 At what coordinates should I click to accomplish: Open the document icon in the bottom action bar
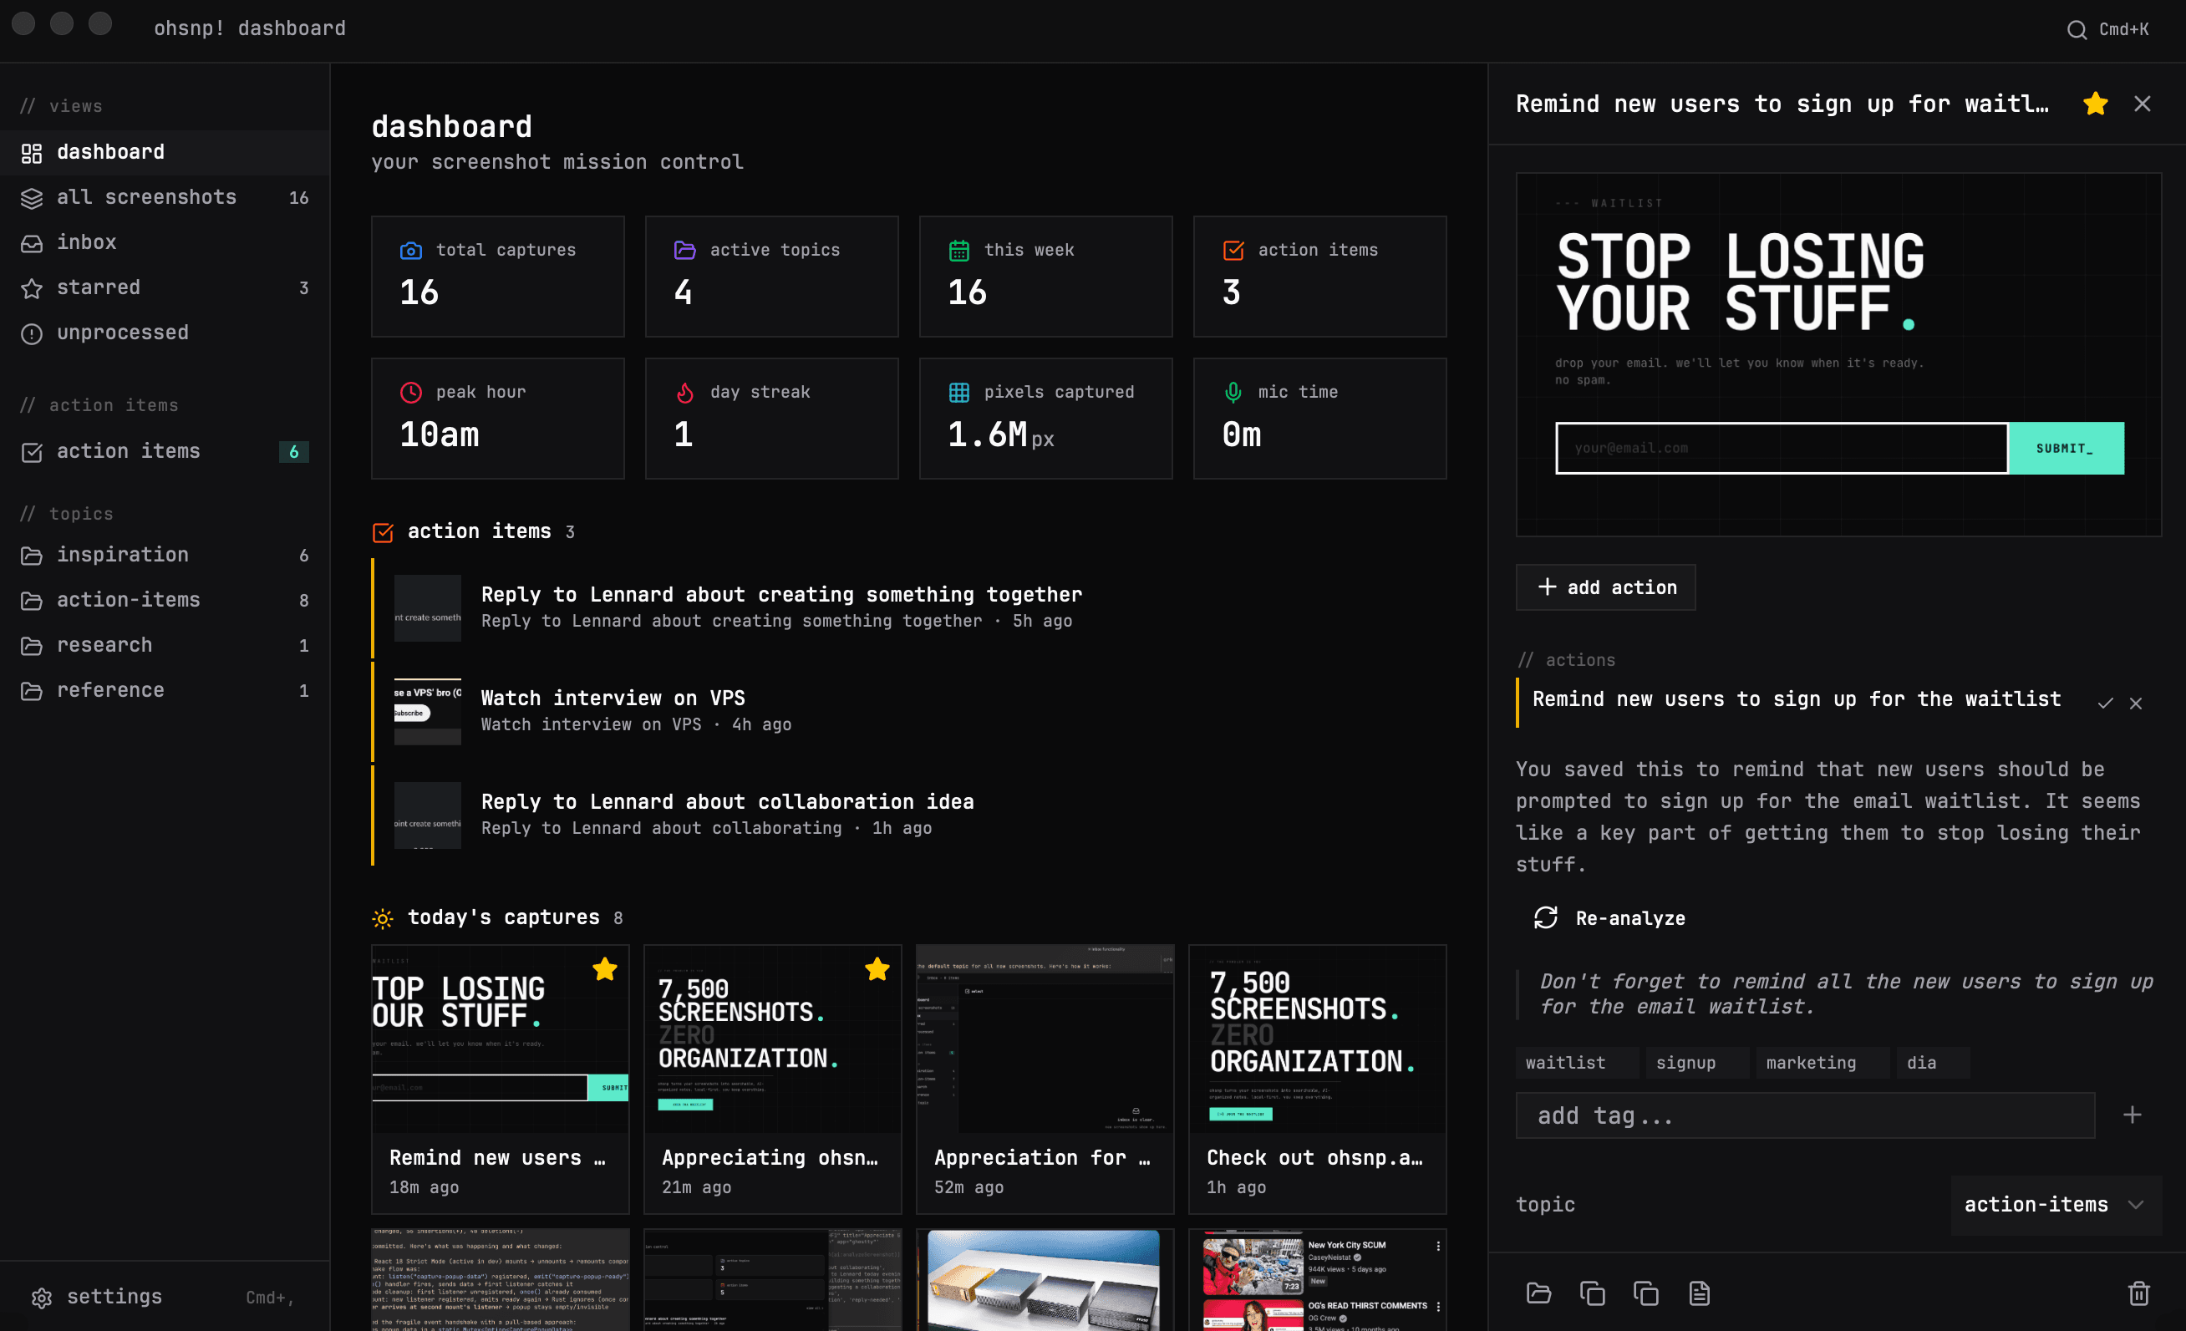1699,1293
